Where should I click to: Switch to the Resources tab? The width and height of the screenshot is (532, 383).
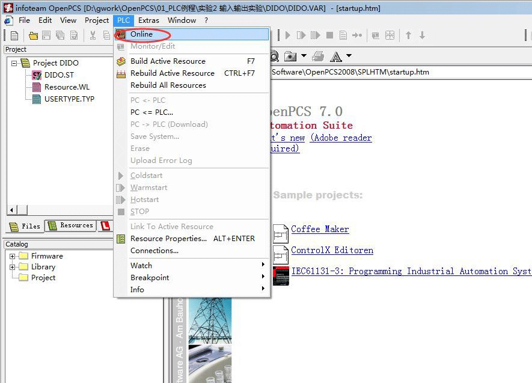pos(71,226)
